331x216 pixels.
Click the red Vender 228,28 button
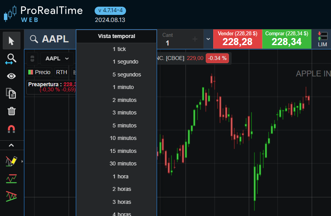[x=238, y=39]
